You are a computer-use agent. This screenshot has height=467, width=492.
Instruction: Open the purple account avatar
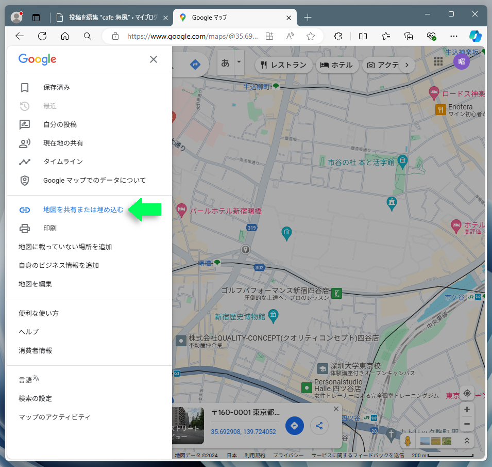tap(462, 61)
